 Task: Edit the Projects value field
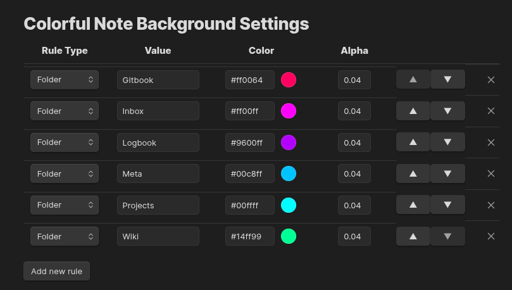(x=158, y=205)
